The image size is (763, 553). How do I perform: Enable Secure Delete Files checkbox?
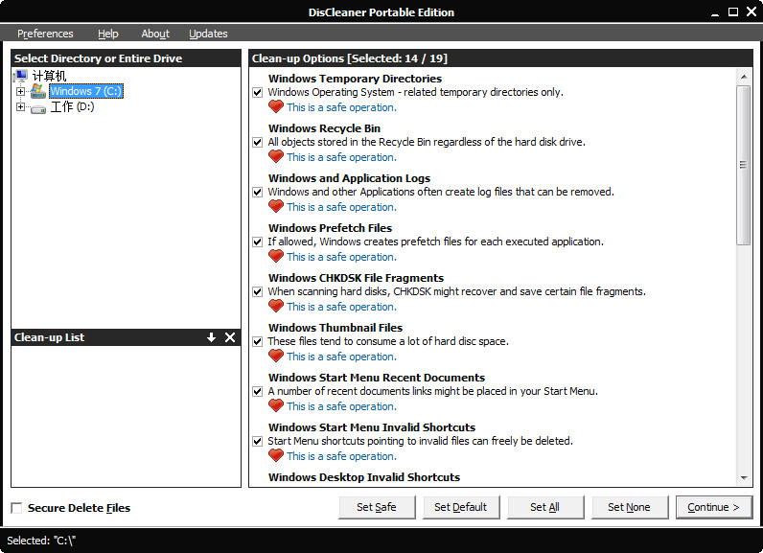(x=16, y=508)
